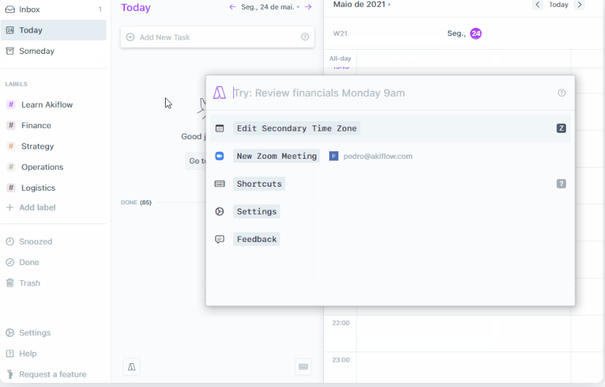The height and width of the screenshot is (387, 605).
Task: Open Shortcuts from the command list
Action: (x=259, y=184)
